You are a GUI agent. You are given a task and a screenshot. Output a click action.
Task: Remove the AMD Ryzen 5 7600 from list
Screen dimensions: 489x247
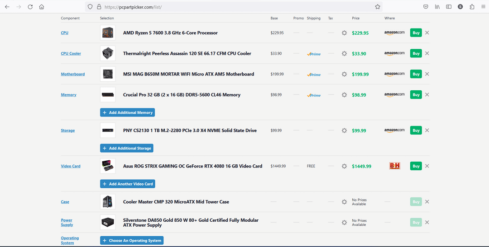click(x=427, y=33)
